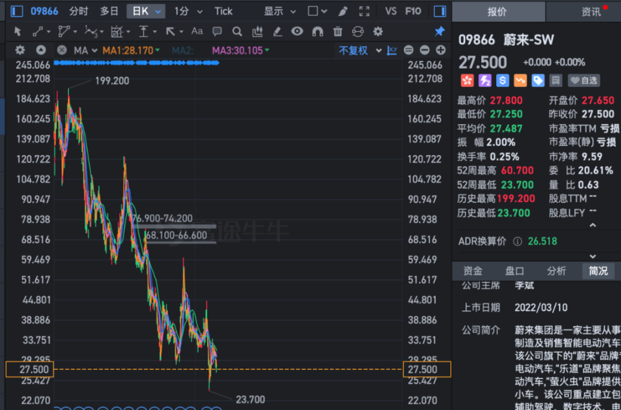Open the indicator settings gear
This screenshot has height=410, width=621.
[x=20, y=50]
